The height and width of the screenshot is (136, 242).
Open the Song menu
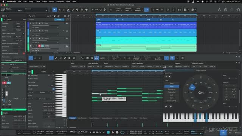pyautogui.click(x=31, y=2)
